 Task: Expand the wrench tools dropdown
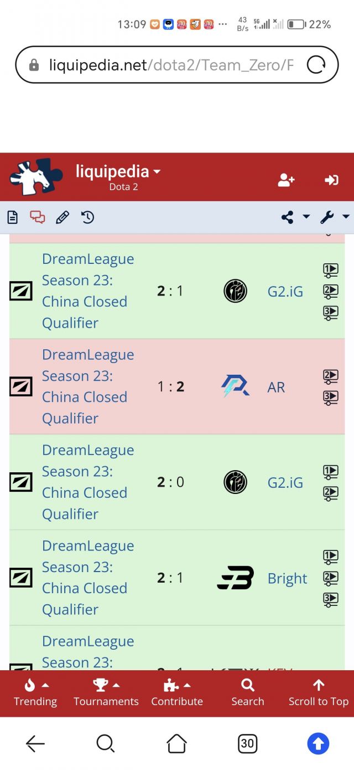pos(335,217)
